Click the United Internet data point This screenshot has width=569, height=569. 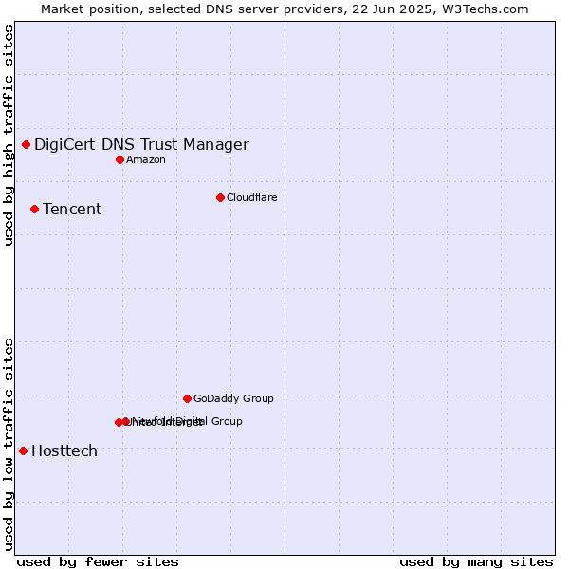pyautogui.click(x=119, y=422)
